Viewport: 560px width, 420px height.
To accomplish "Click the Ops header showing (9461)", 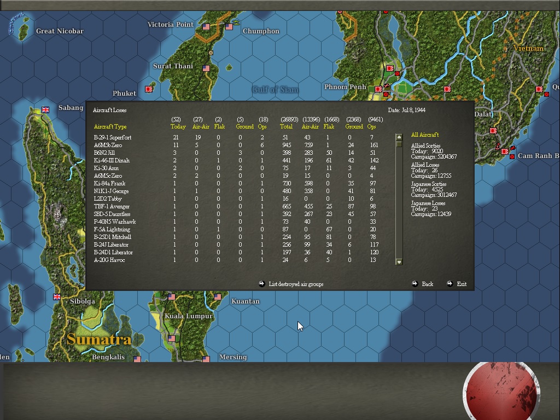I will (x=371, y=126).
